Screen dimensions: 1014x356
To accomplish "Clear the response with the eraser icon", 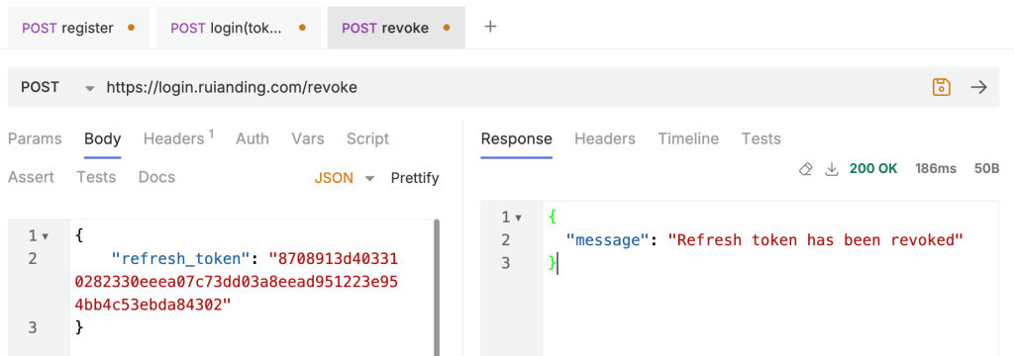I will (x=805, y=169).
